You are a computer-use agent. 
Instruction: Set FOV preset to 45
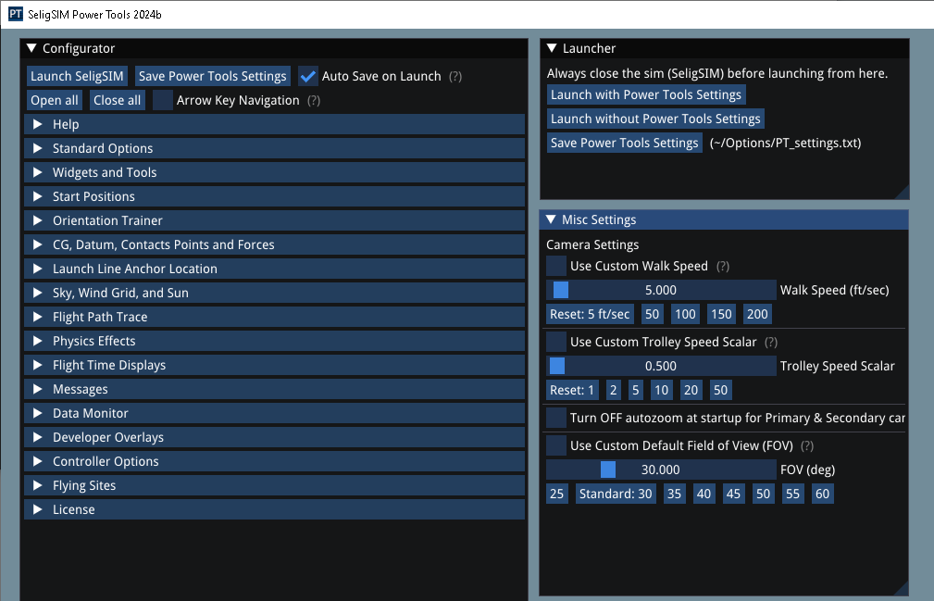coord(733,494)
